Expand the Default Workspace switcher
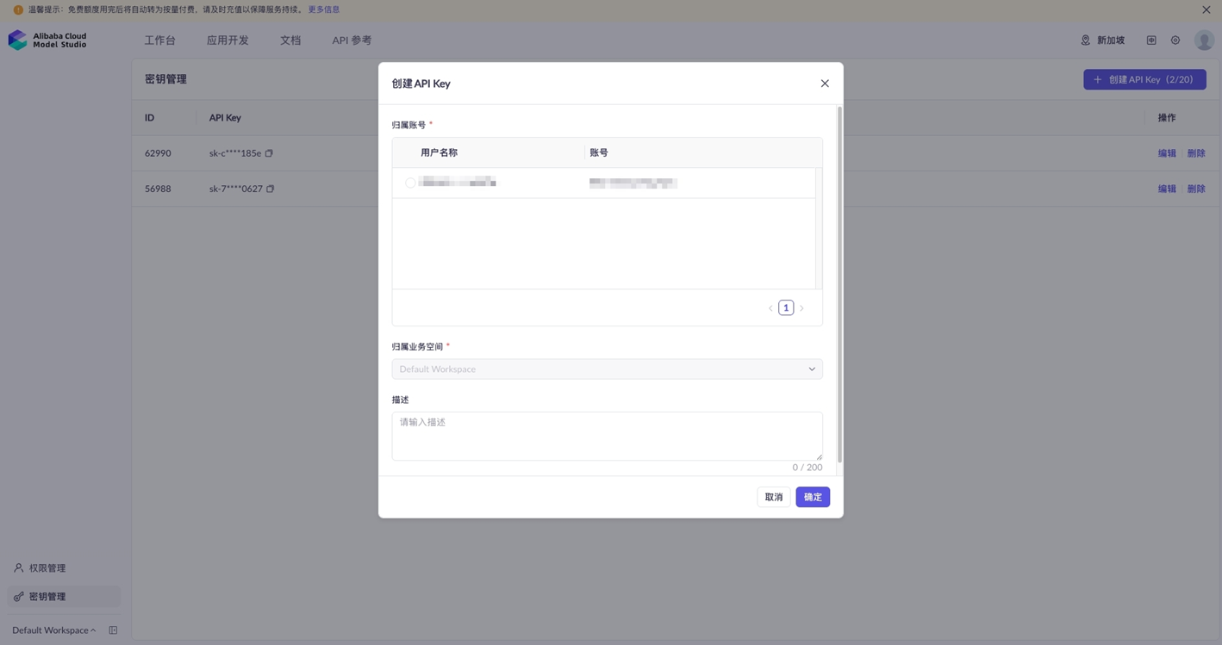The width and height of the screenshot is (1222, 645). [53, 630]
